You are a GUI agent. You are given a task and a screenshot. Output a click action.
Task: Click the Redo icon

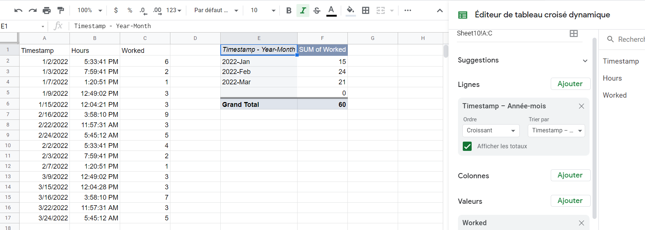click(33, 10)
